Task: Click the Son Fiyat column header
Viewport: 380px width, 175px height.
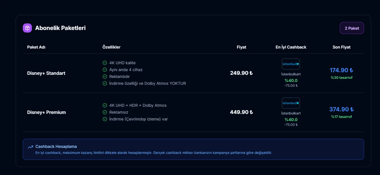Action: click(342, 47)
